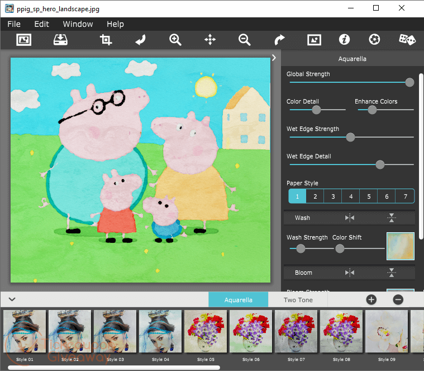This screenshot has width=424, height=371.
Task: Click the Color Detail slider handle
Action: pos(316,110)
